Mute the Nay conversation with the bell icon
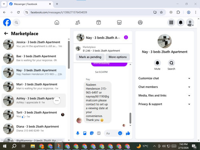200x150 pixels. pos(157,63)
